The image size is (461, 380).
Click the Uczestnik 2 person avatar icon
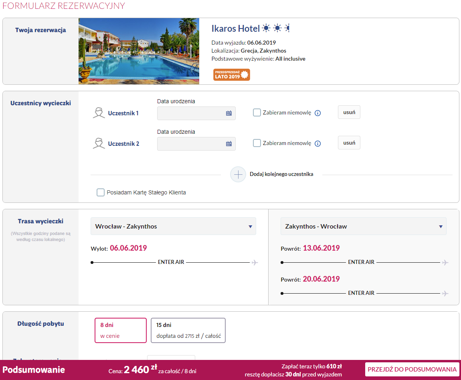(99, 143)
